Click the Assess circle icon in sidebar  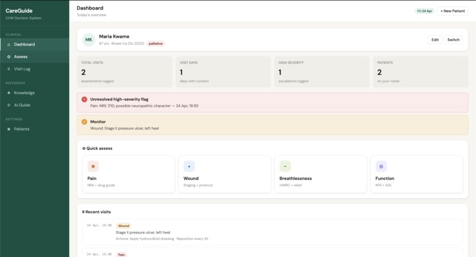coord(8,57)
